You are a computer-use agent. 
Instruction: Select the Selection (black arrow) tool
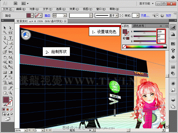pos(5,28)
